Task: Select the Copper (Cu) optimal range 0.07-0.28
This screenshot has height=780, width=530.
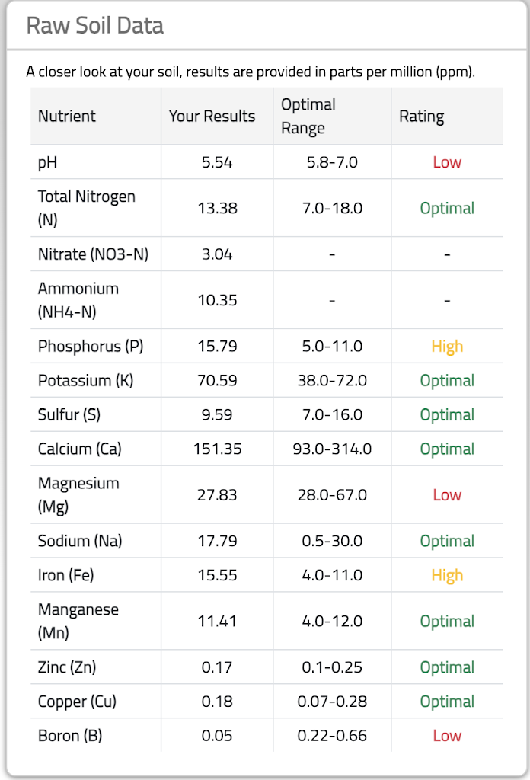Action: (x=332, y=702)
